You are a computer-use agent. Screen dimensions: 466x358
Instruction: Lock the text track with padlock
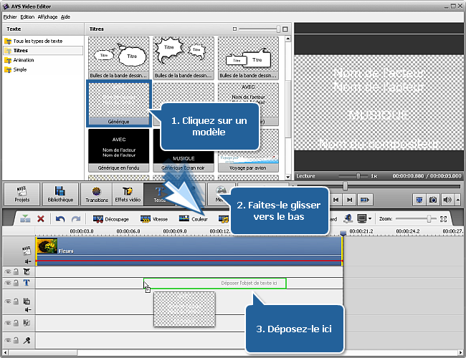coord(16,284)
